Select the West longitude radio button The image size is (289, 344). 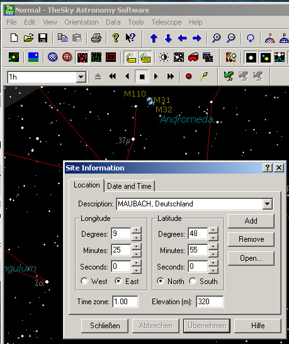[x=84, y=281]
